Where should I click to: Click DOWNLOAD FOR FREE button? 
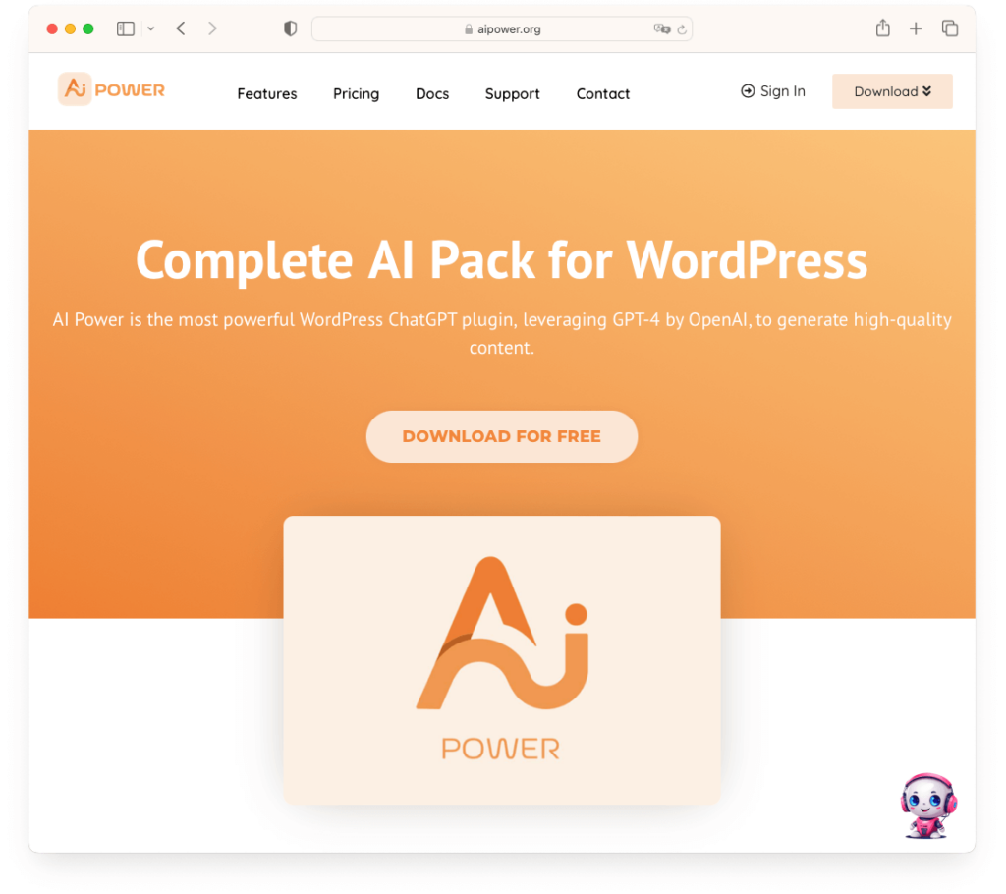[x=502, y=436]
